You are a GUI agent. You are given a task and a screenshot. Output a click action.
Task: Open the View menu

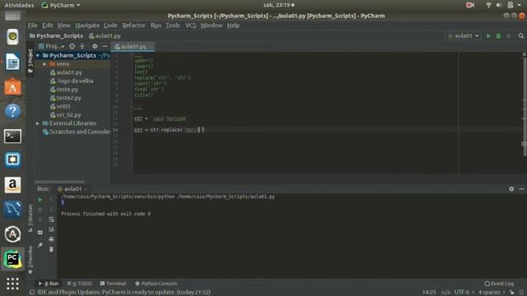(63, 25)
